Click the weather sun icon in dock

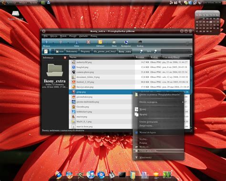156,175
